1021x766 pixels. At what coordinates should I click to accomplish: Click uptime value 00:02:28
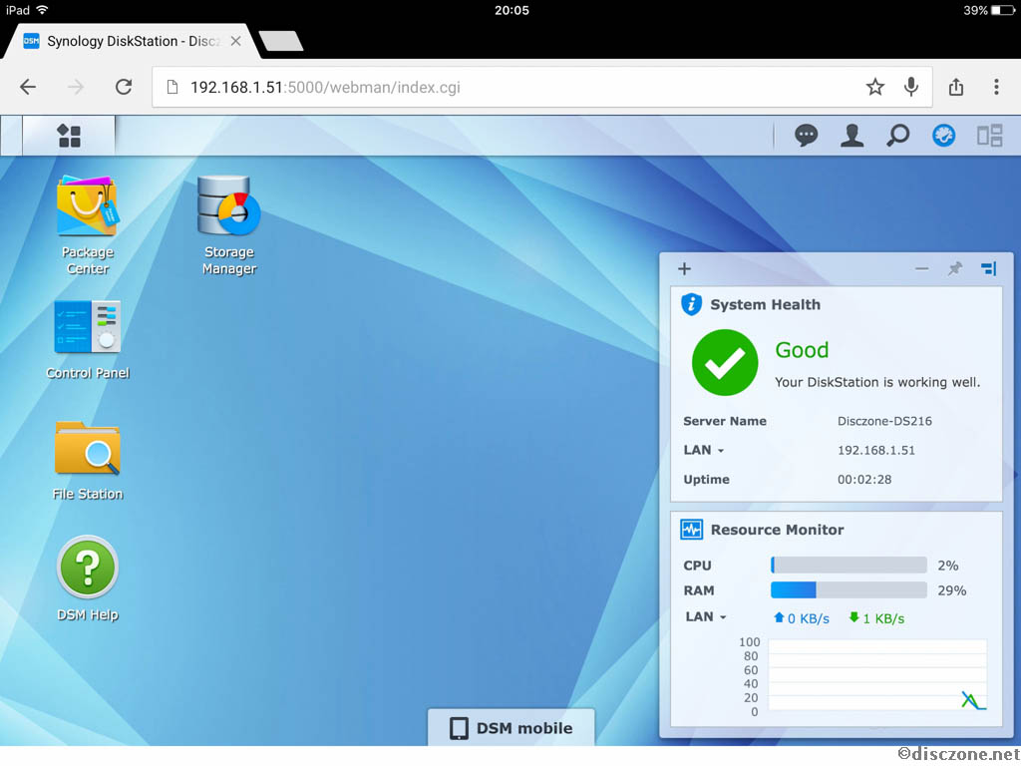(x=864, y=480)
